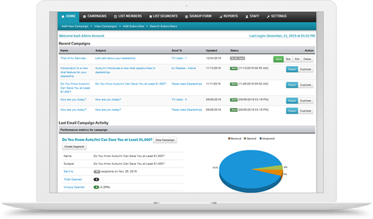Screen dimensions: 373x219
Task: Delete the Trial of AJ Services campaign
Action: [x=307, y=59]
